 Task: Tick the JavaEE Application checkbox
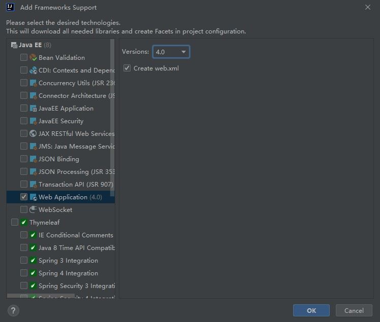(24, 108)
